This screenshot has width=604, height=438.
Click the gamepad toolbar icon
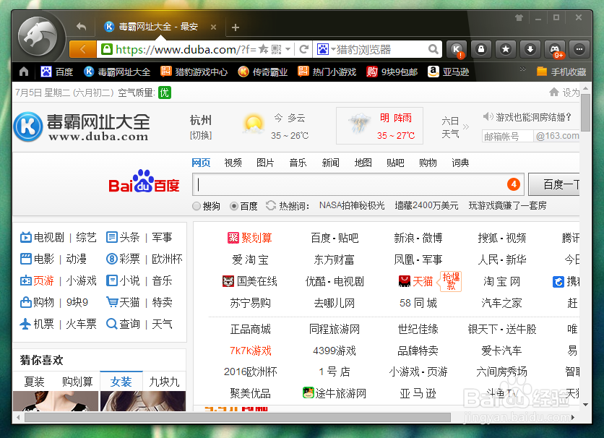555,49
